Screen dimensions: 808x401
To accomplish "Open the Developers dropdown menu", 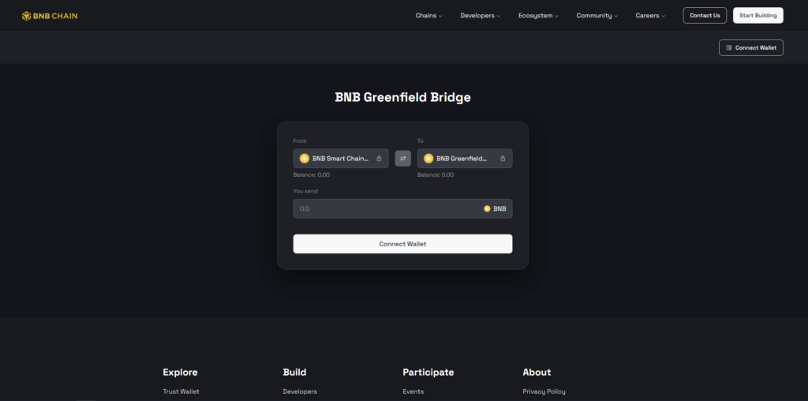I will [x=481, y=16].
